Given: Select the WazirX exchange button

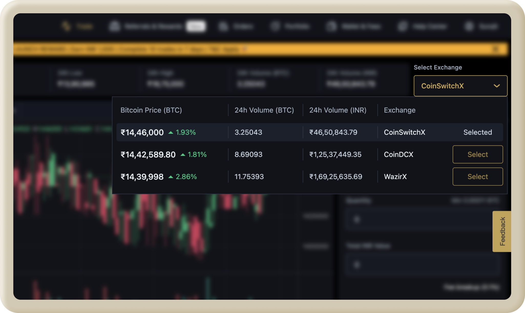Looking at the screenshot, I should pos(478,177).
